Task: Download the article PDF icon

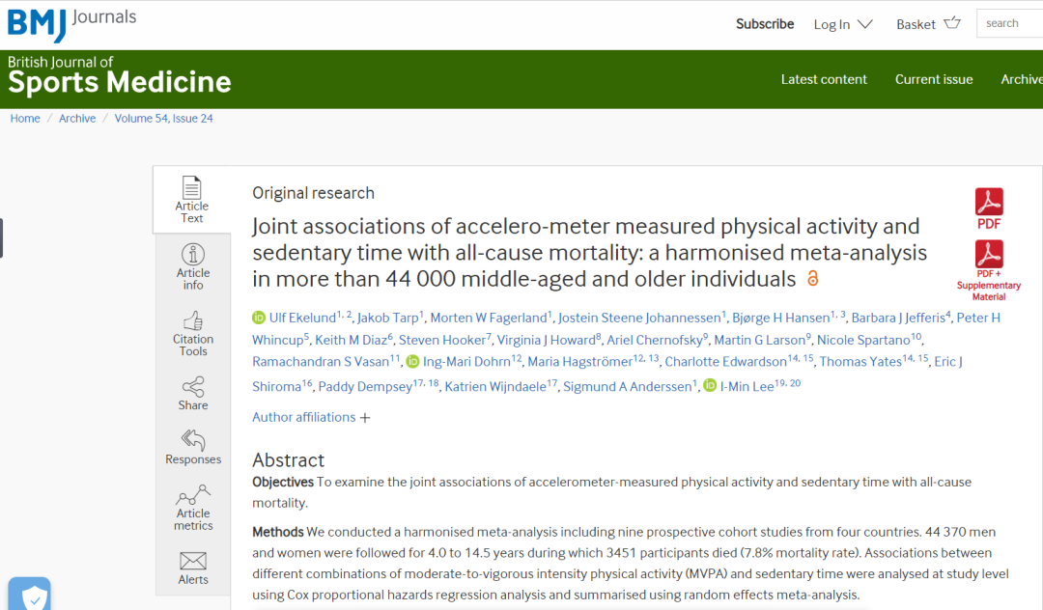Action: point(989,203)
